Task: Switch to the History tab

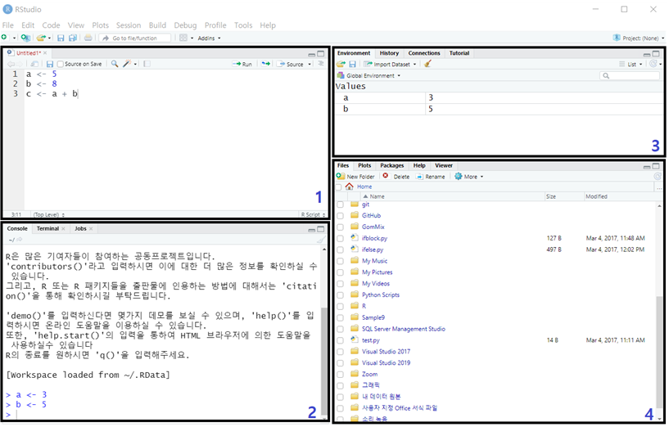Action: coord(389,53)
